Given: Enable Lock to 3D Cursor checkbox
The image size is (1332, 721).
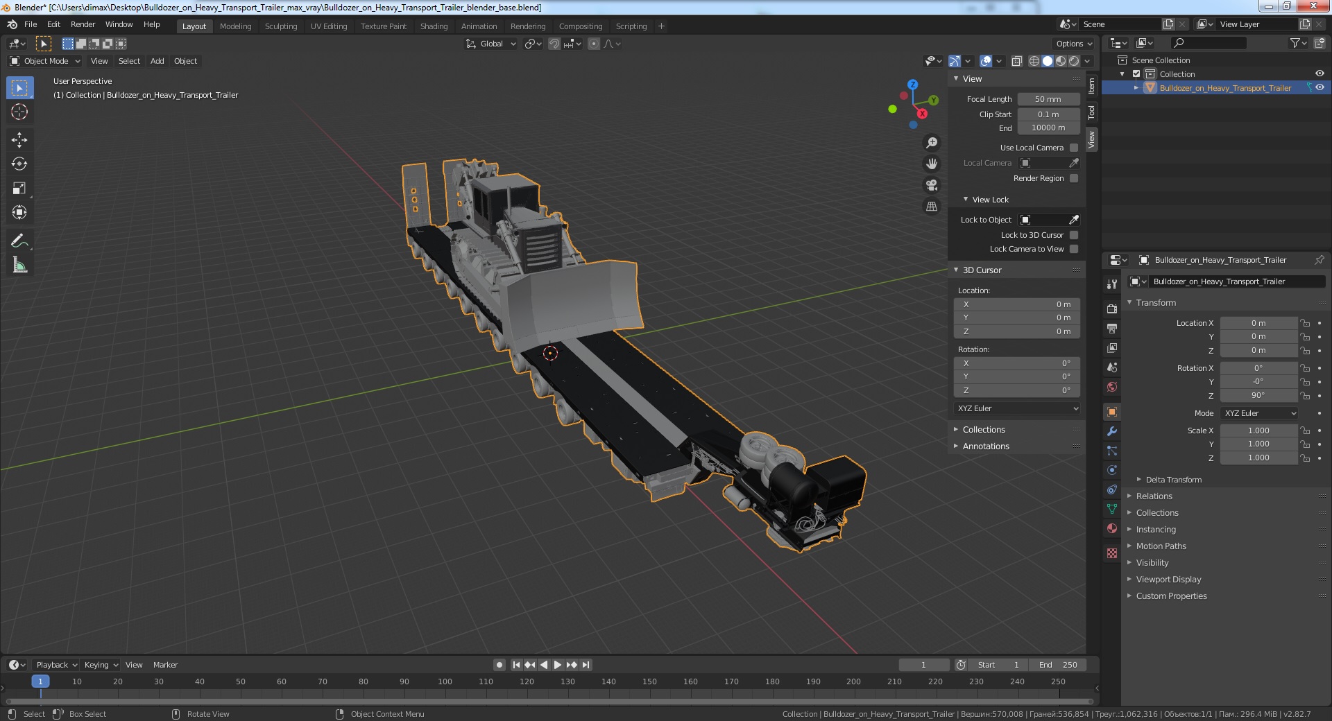Looking at the screenshot, I should (1074, 235).
